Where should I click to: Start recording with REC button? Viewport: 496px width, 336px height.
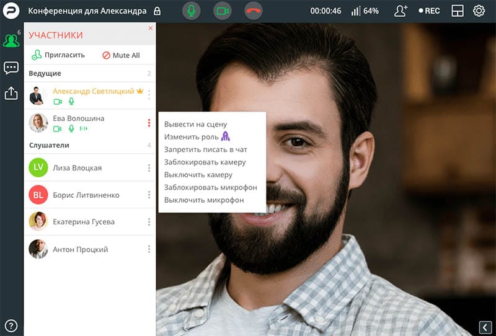point(429,11)
